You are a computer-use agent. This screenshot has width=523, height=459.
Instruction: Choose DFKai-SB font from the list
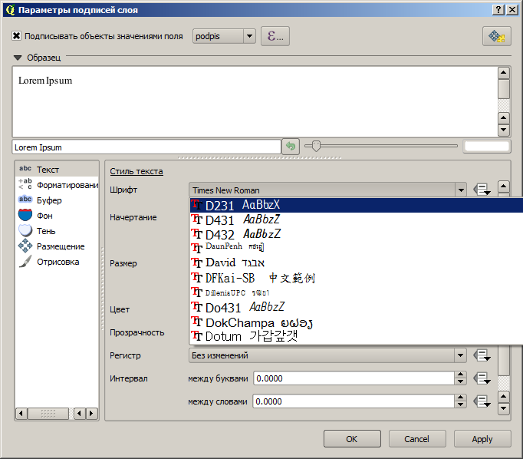coord(230,278)
